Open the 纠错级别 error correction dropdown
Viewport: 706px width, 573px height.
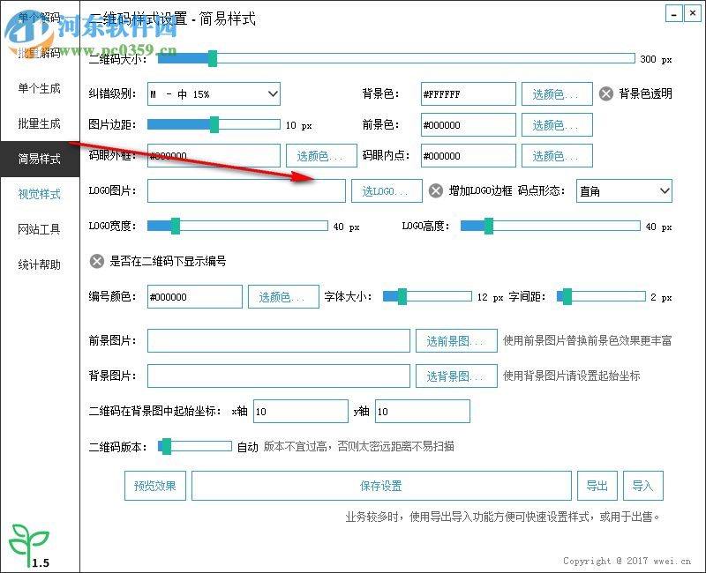click(x=212, y=93)
